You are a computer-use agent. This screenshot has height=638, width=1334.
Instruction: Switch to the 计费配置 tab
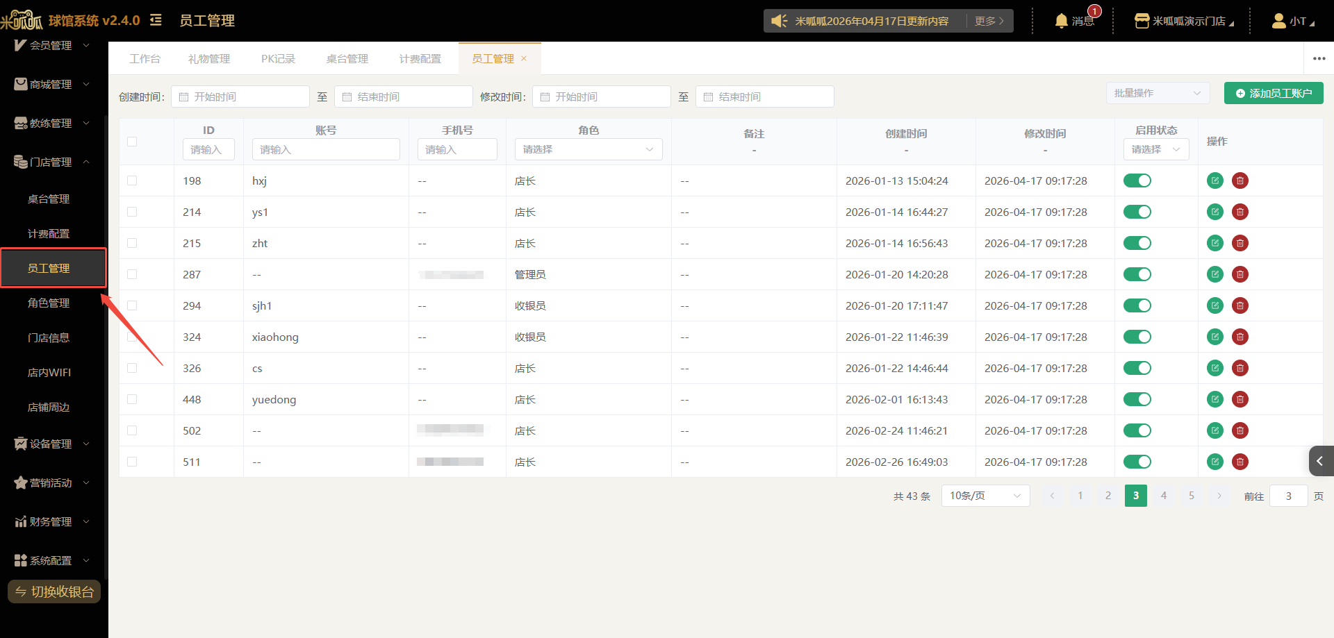[x=420, y=59]
